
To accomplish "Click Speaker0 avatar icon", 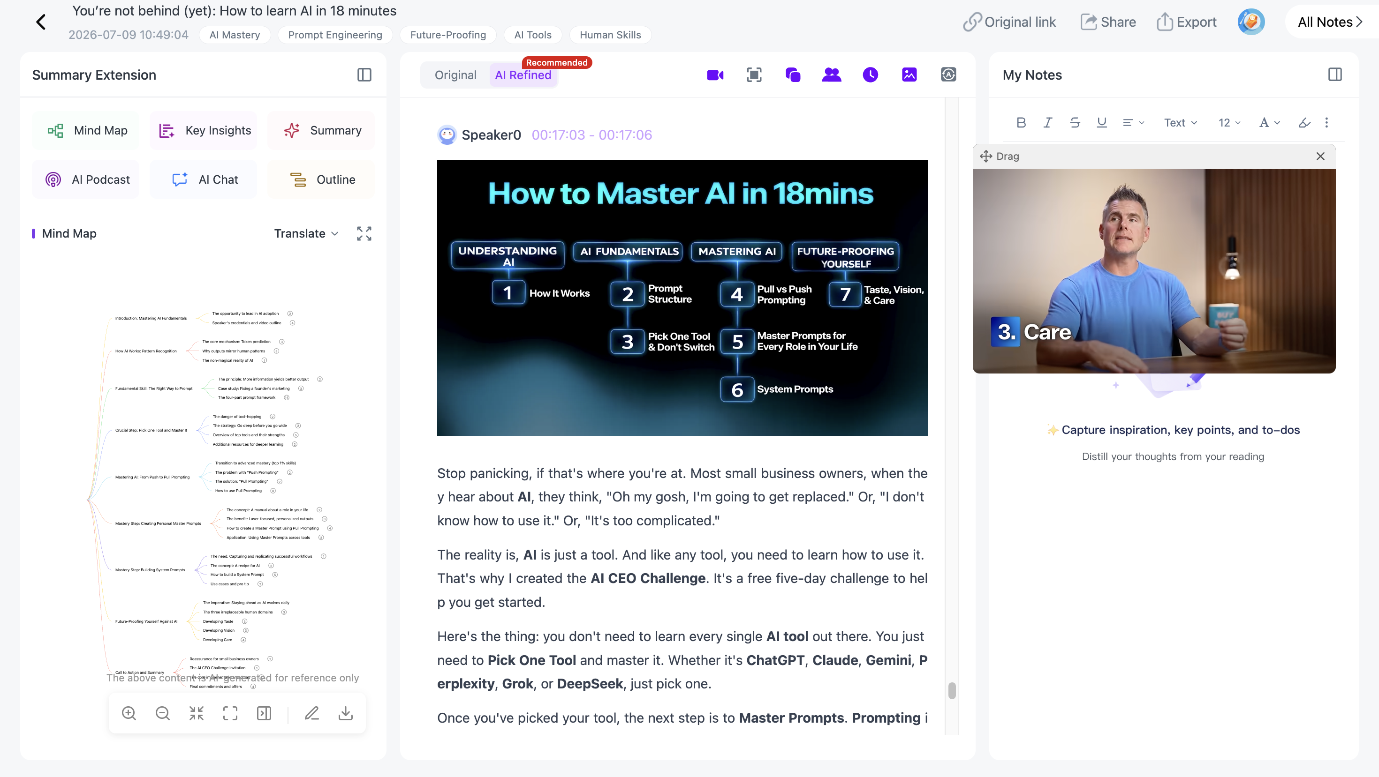I will pyautogui.click(x=447, y=135).
